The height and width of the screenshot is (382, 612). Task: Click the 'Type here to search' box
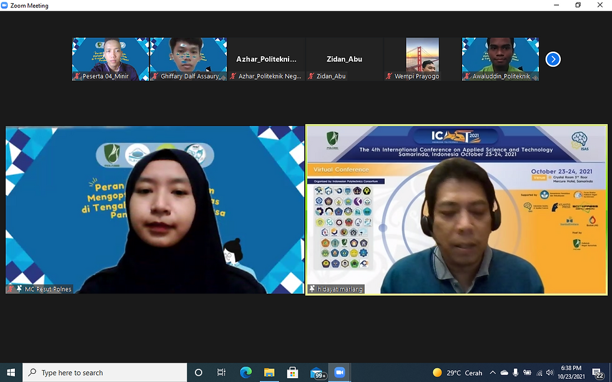[x=105, y=373]
